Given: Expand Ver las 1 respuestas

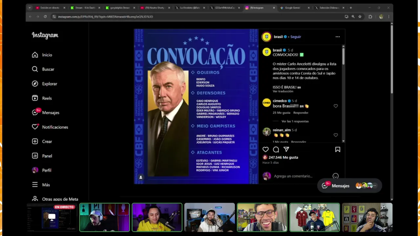Looking at the screenshot, I should pos(295,121).
